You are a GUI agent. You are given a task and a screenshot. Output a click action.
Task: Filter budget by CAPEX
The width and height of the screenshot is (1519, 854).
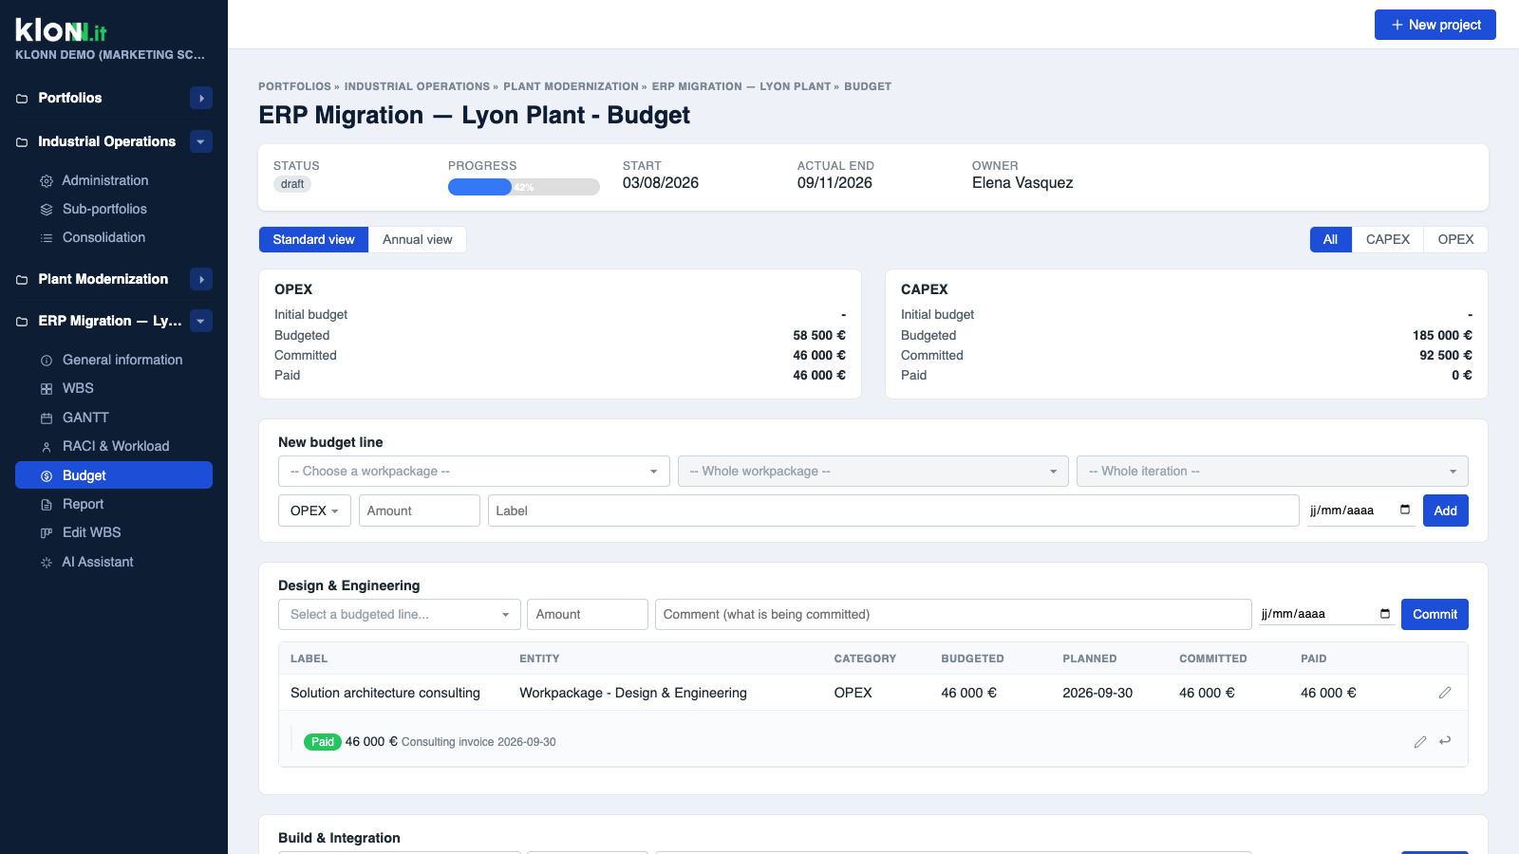[1388, 240]
